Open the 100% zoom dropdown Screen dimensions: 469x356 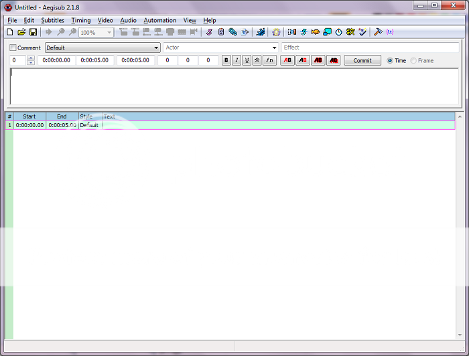109,32
